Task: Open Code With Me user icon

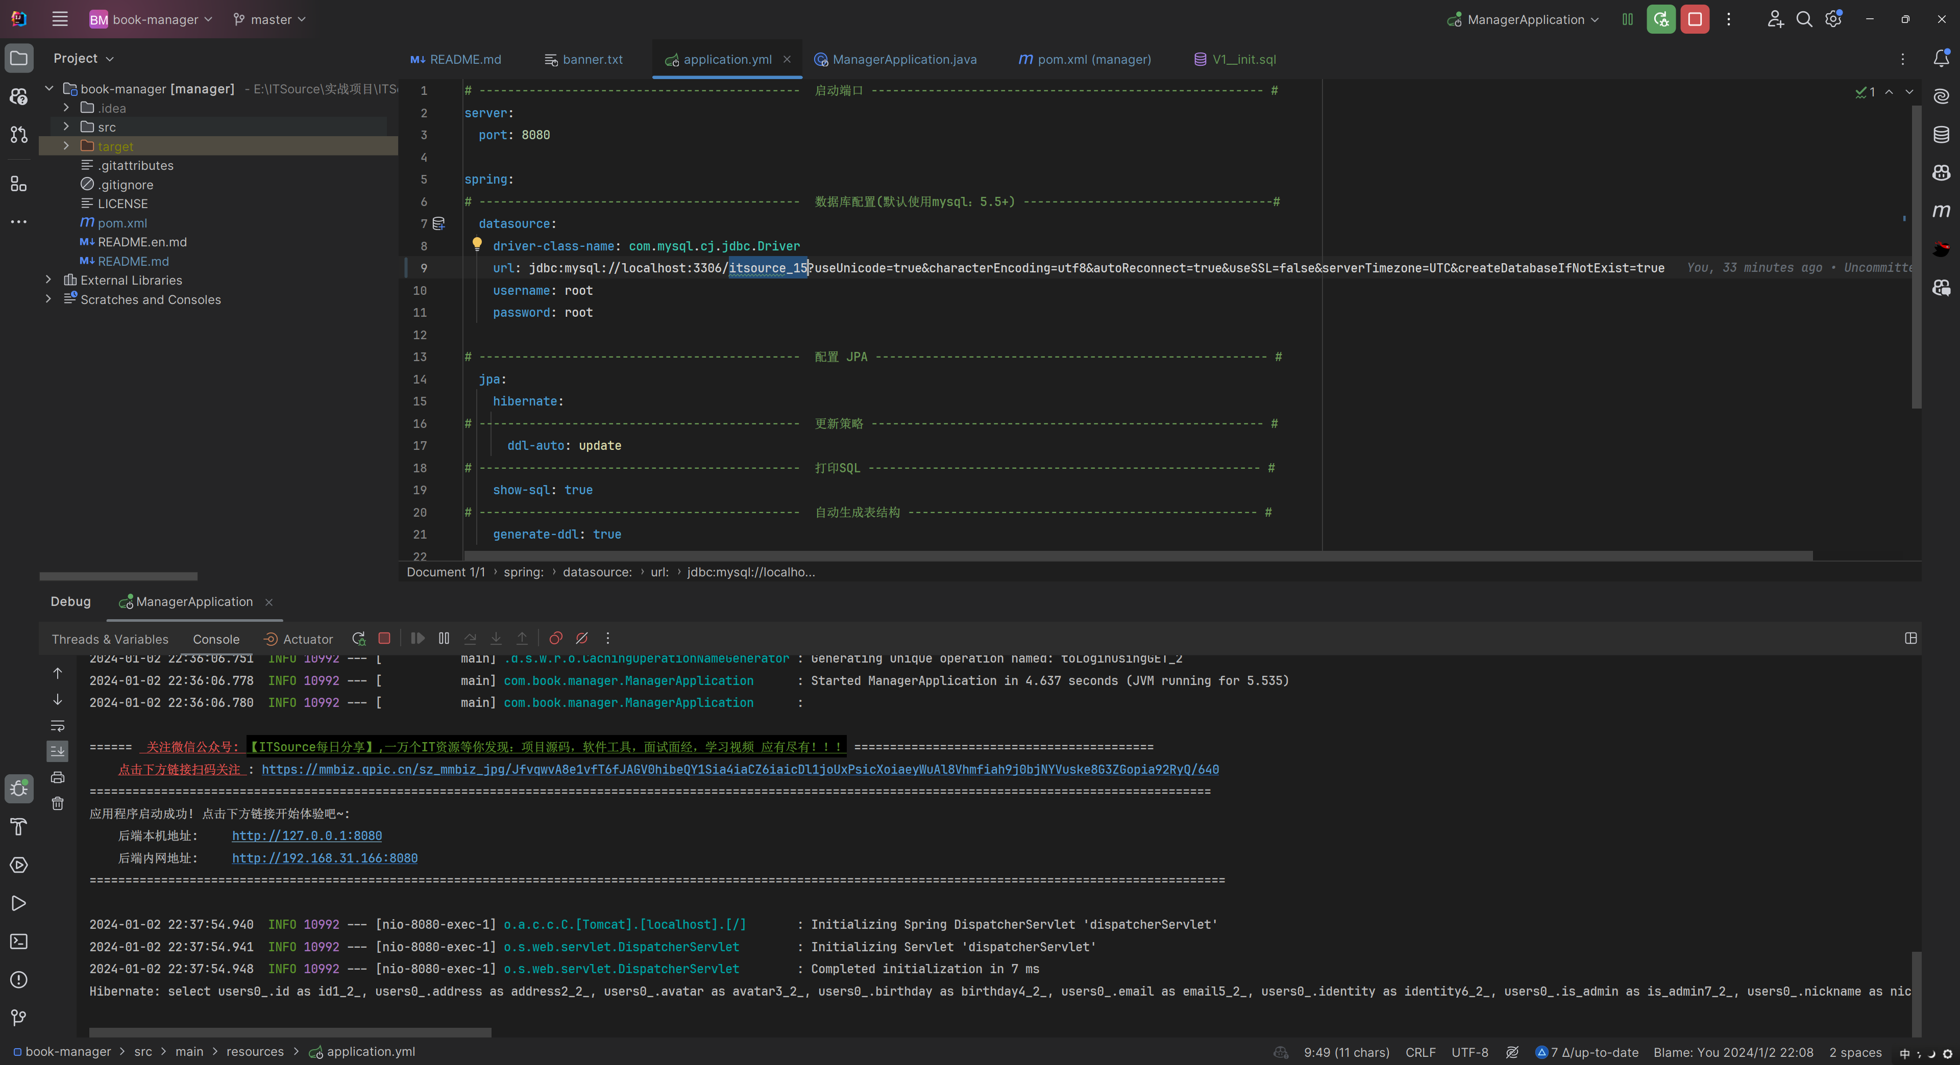Action: click(1775, 19)
